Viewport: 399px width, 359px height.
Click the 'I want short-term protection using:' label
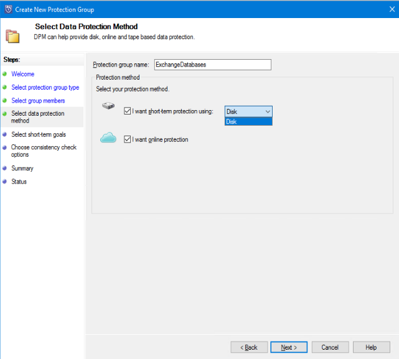pos(172,111)
